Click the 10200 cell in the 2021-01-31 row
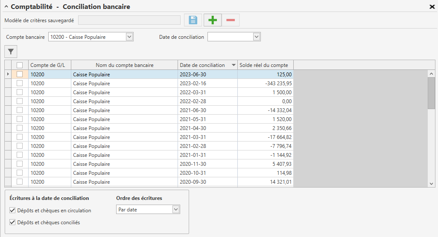 [x=50, y=155]
